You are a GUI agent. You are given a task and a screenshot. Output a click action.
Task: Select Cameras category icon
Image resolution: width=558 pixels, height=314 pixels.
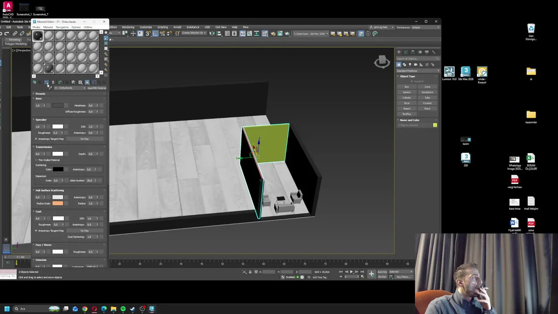pos(415,65)
